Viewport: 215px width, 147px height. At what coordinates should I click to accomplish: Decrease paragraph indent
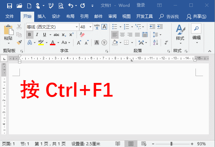(152, 26)
